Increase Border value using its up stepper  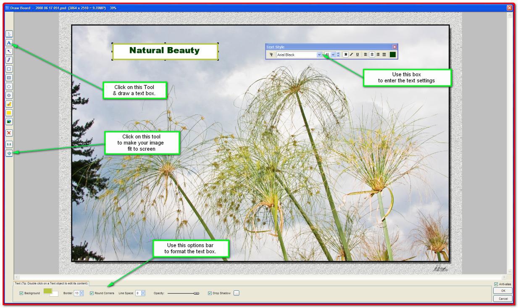[81, 292]
